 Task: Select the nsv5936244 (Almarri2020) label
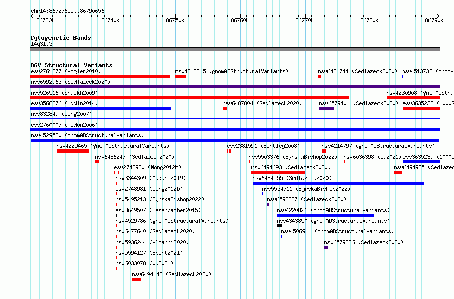152,242
